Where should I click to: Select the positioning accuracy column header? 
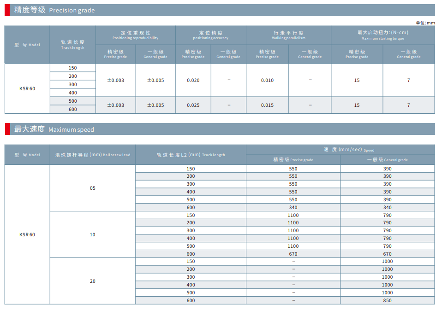[210, 35]
